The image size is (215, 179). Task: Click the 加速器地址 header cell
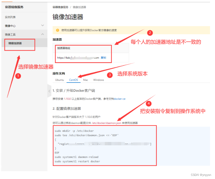tap(64, 48)
